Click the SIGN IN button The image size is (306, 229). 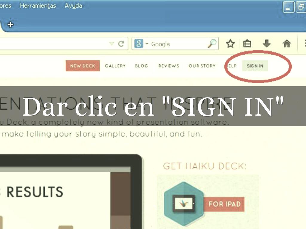pos(255,66)
